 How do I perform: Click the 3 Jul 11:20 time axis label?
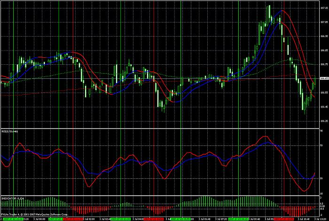(x=320, y=219)
